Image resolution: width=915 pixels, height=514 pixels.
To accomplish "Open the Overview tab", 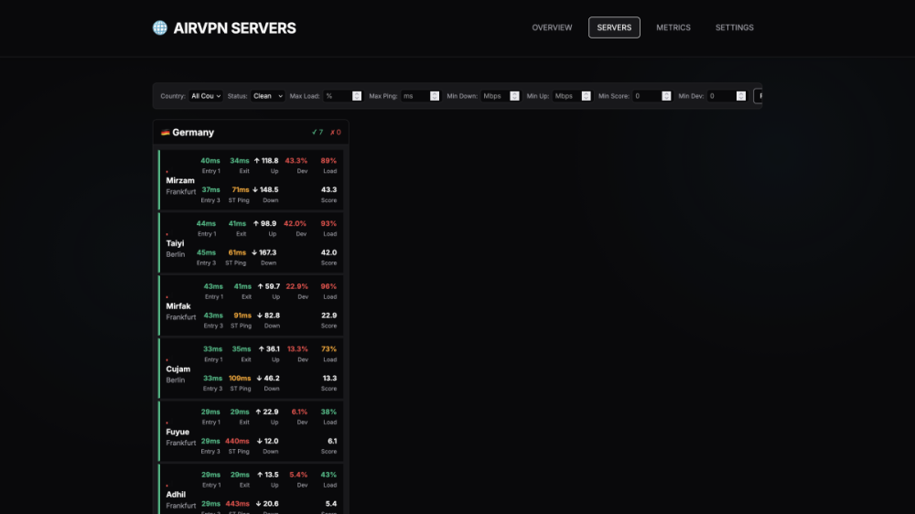I will [x=552, y=27].
